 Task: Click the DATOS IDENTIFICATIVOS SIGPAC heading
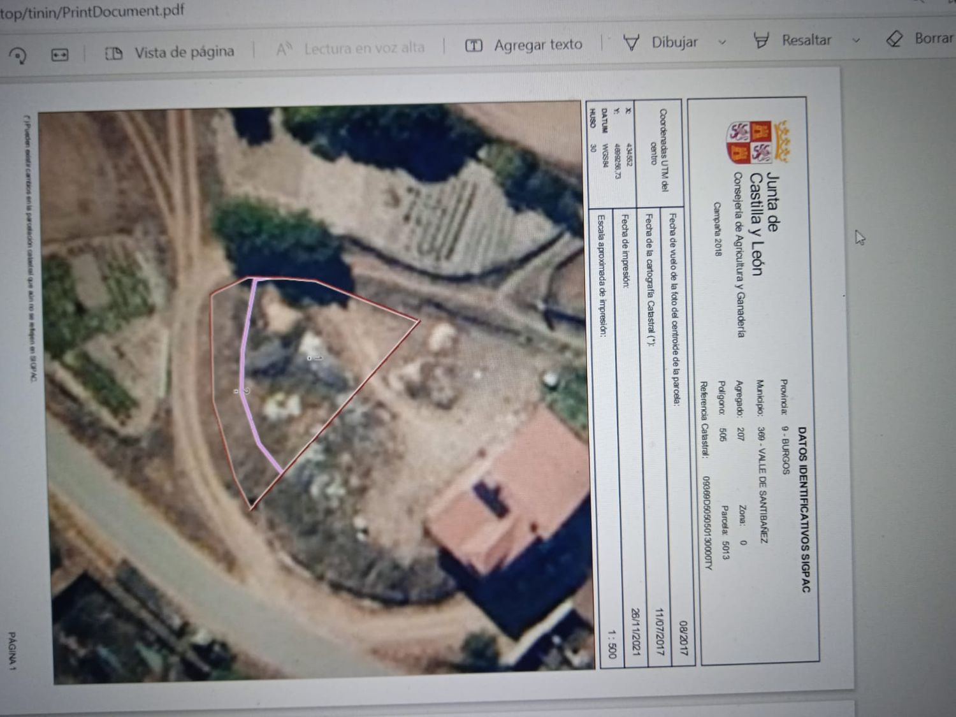pos(803,509)
